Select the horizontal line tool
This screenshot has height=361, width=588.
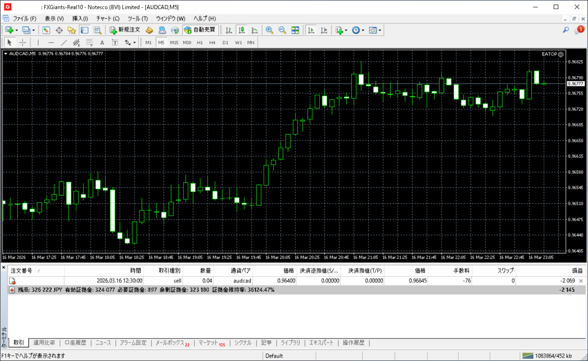pos(51,42)
